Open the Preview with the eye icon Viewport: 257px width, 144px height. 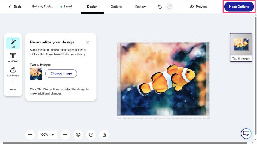point(198,7)
